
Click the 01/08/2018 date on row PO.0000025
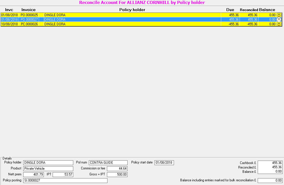point(10,15)
